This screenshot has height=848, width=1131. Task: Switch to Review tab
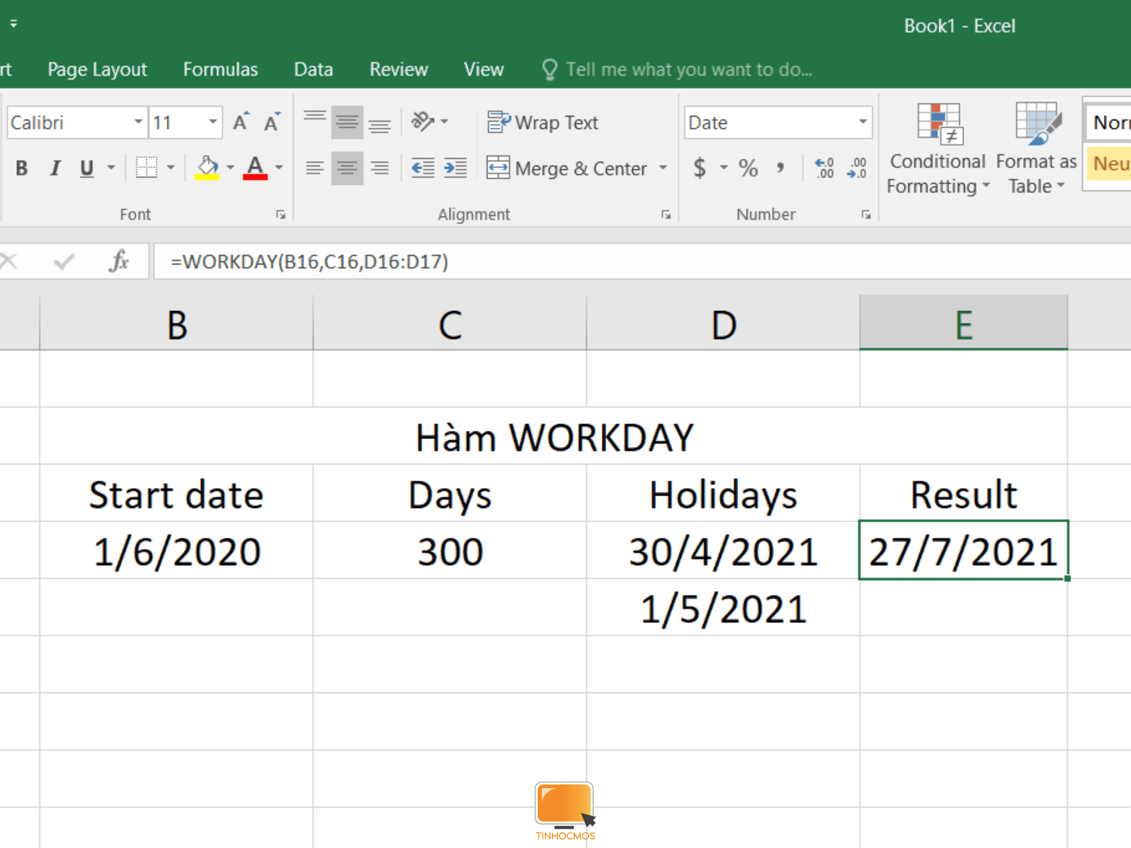[x=399, y=69]
